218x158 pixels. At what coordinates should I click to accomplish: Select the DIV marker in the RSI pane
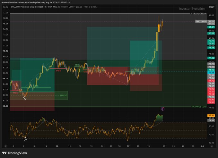[25, 139]
